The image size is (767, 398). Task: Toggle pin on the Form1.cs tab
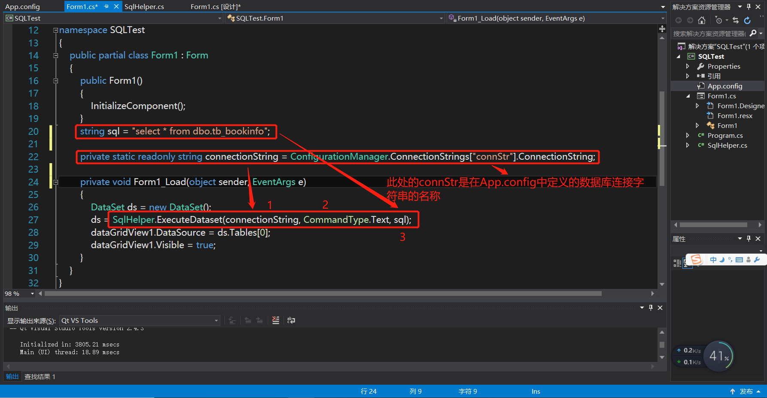(x=107, y=6)
